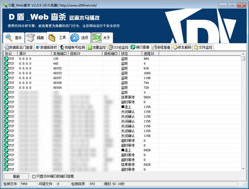Viewport: 249px width, 189px height.
Task: Sort by 协议 column header
Action: click(x=10, y=54)
